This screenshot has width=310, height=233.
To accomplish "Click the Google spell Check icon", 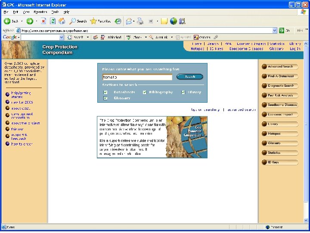I will [129, 37].
